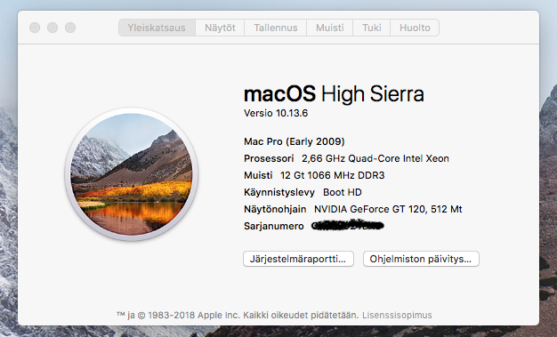Click the minimize window button
This screenshot has width=557, height=337.
[x=52, y=28]
